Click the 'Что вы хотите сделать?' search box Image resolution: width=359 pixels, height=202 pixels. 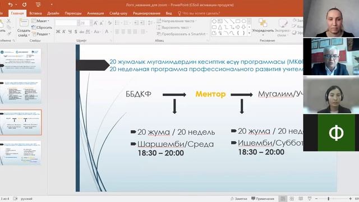199,13
